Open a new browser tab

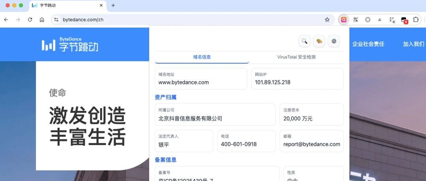tap(113, 5)
